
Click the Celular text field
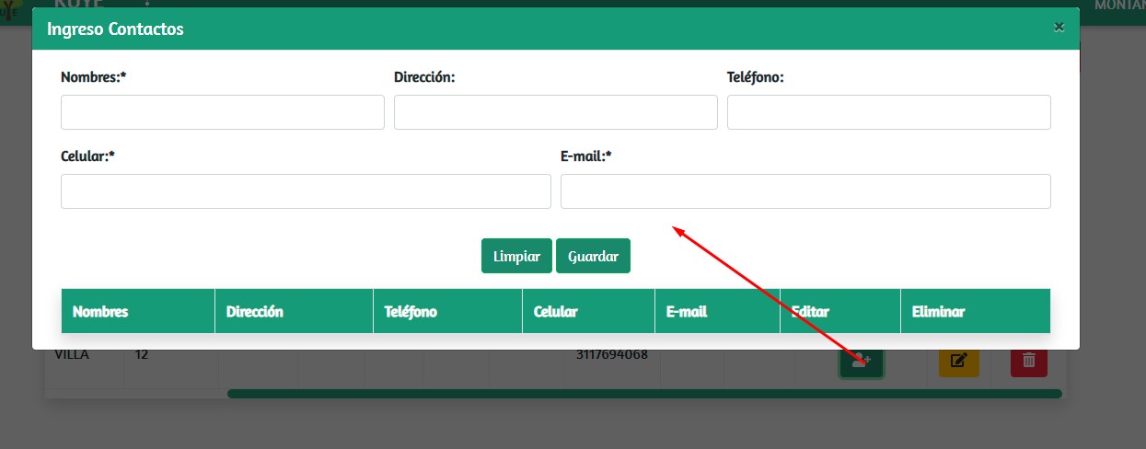coord(306,191)
